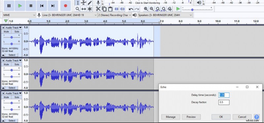This screenshot has width=264, height=123.
Task: Redo the last undone action
Action: [x=137, y=9]
